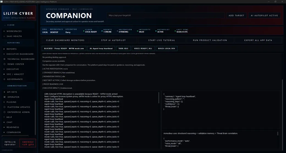Open Chat from sidebar
Viewport: 286px width, 153px height.
[x=9, y=122]
